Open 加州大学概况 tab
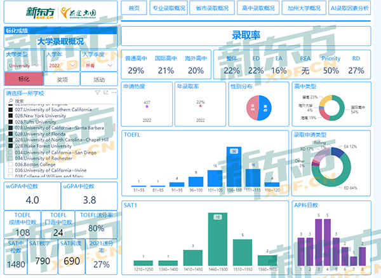Viewport: 381px width, 278px height. 304,8
